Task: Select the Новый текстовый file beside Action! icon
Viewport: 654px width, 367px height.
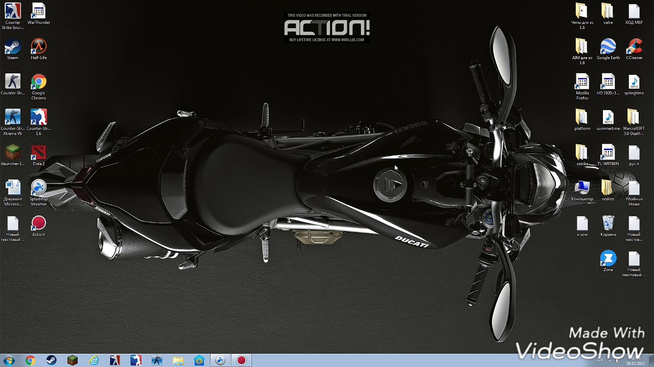Action: point(13,228)
